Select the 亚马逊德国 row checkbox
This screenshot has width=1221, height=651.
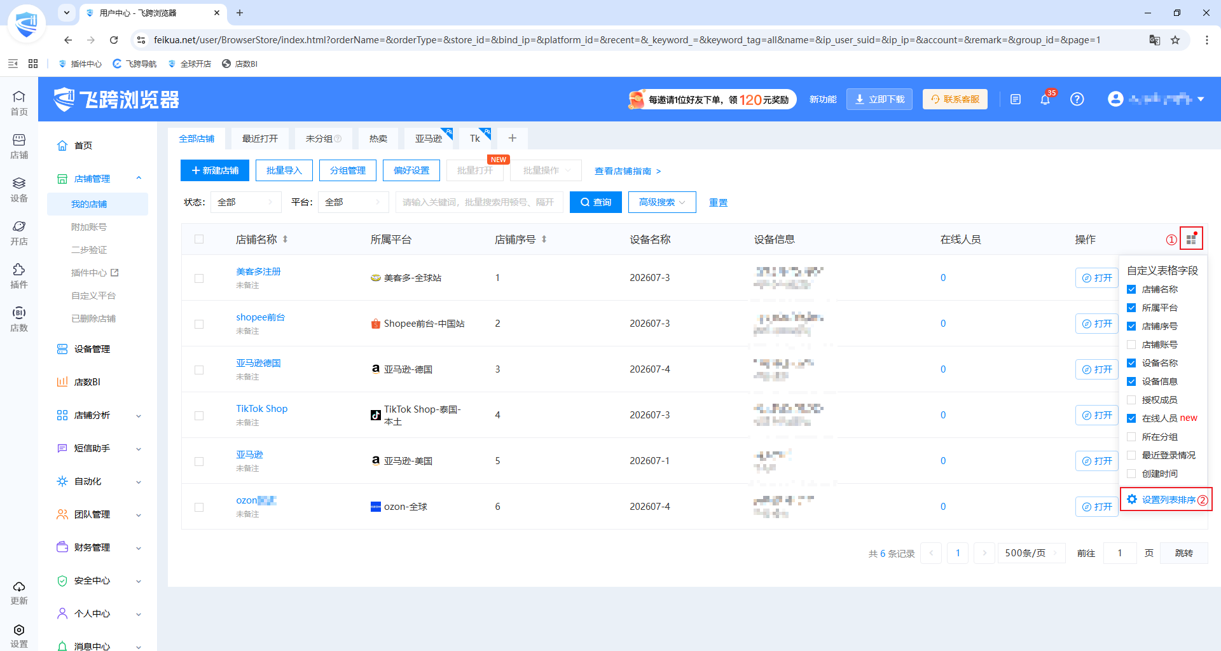coord(199,370)
